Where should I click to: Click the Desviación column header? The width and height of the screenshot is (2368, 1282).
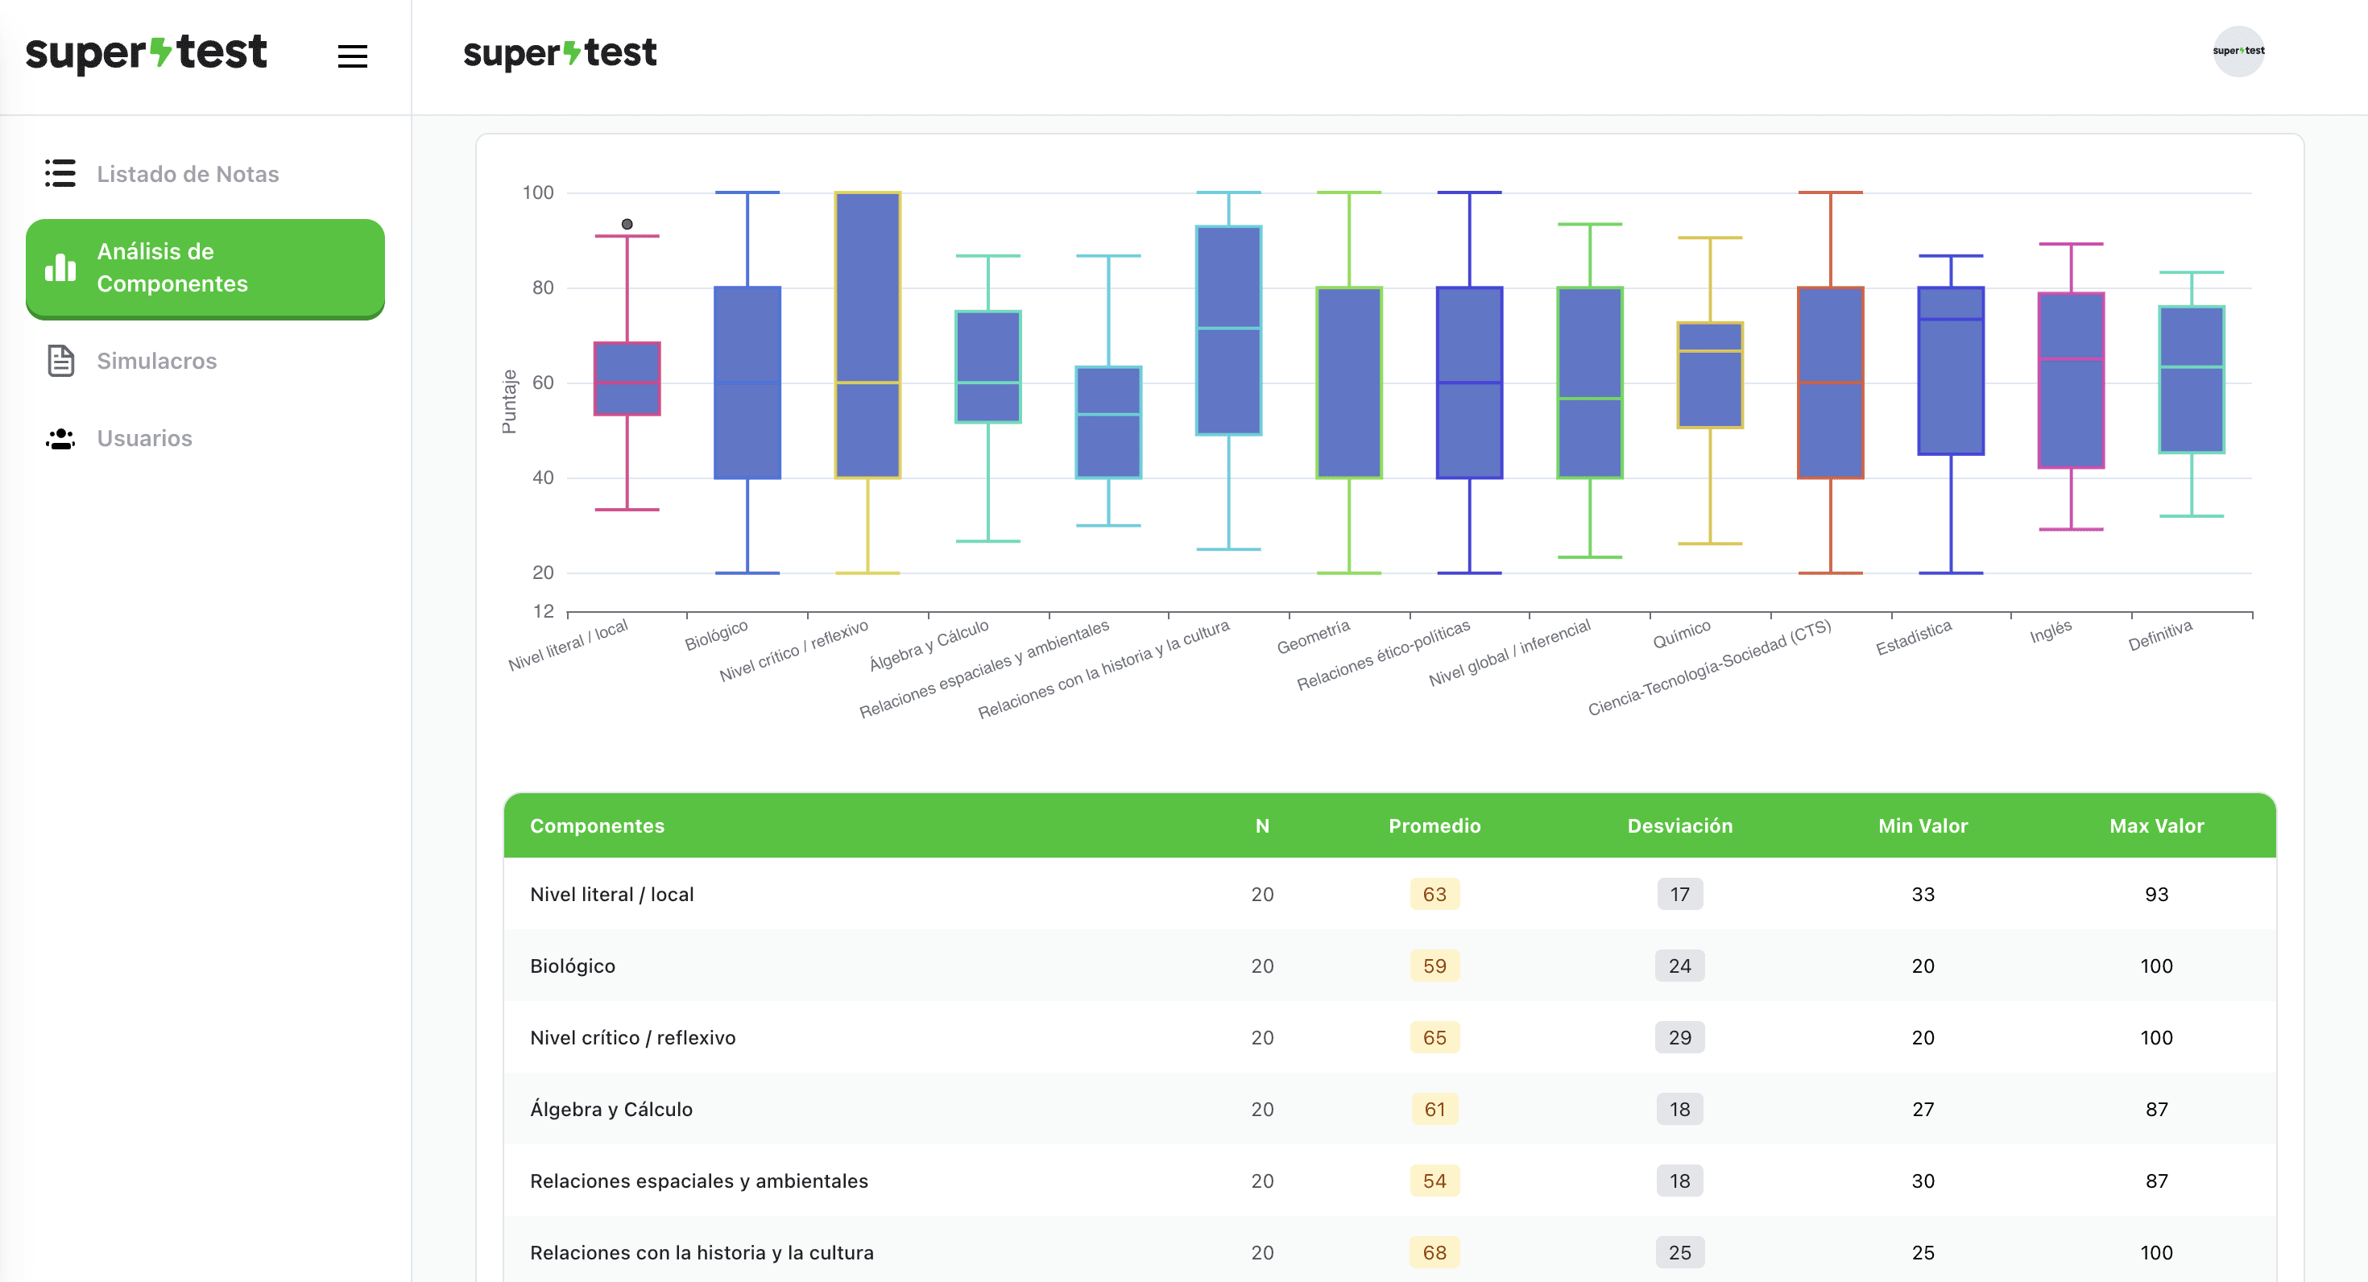coord(1679,825)
